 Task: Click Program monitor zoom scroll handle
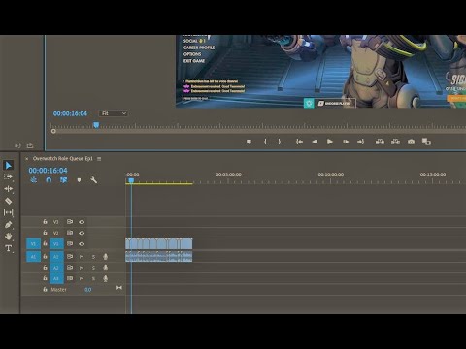click(53, 131)
